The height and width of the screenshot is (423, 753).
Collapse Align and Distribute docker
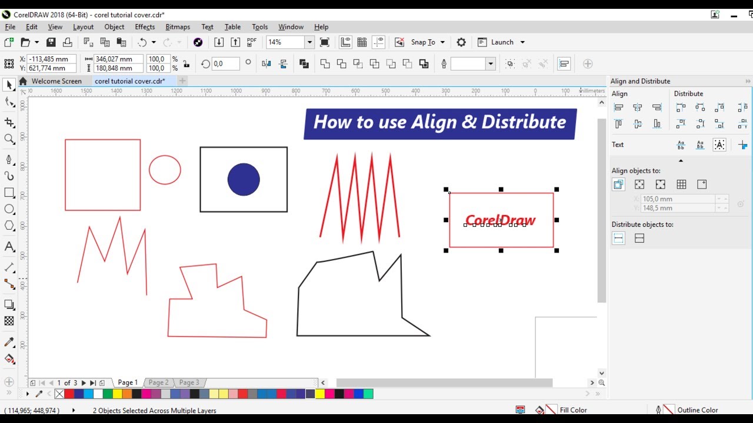pos(748,81)
